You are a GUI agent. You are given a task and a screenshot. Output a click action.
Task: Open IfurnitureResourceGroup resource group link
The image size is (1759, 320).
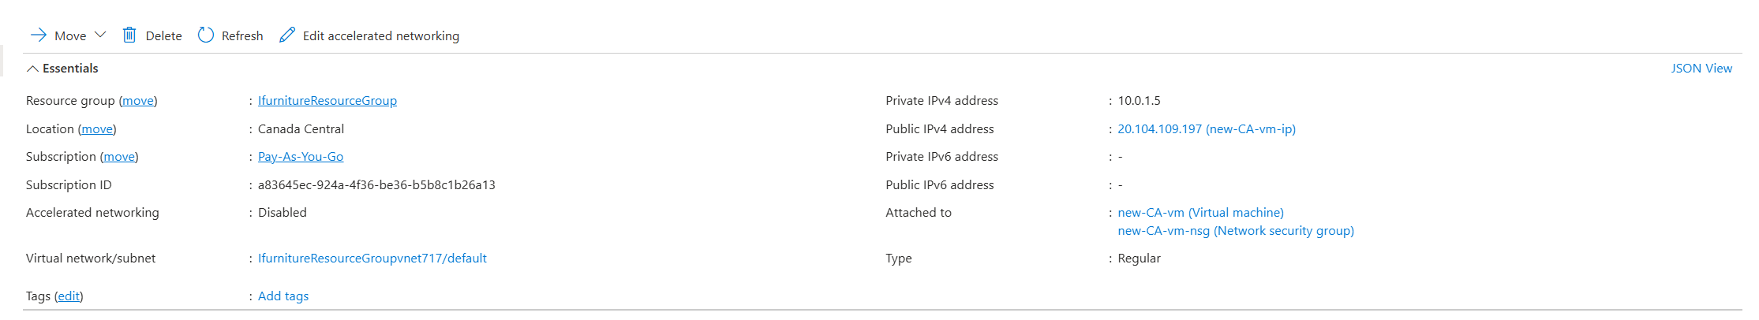coord(327,101)
